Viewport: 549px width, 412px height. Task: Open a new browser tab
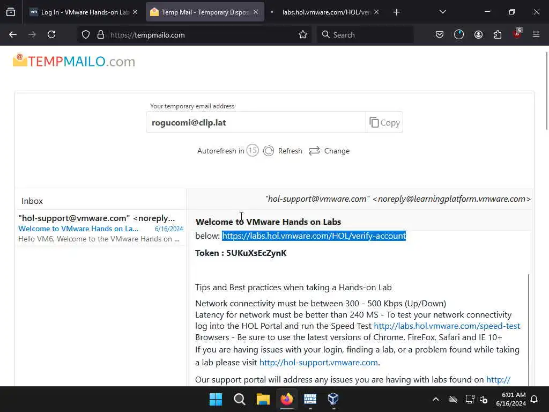point(396,12)
